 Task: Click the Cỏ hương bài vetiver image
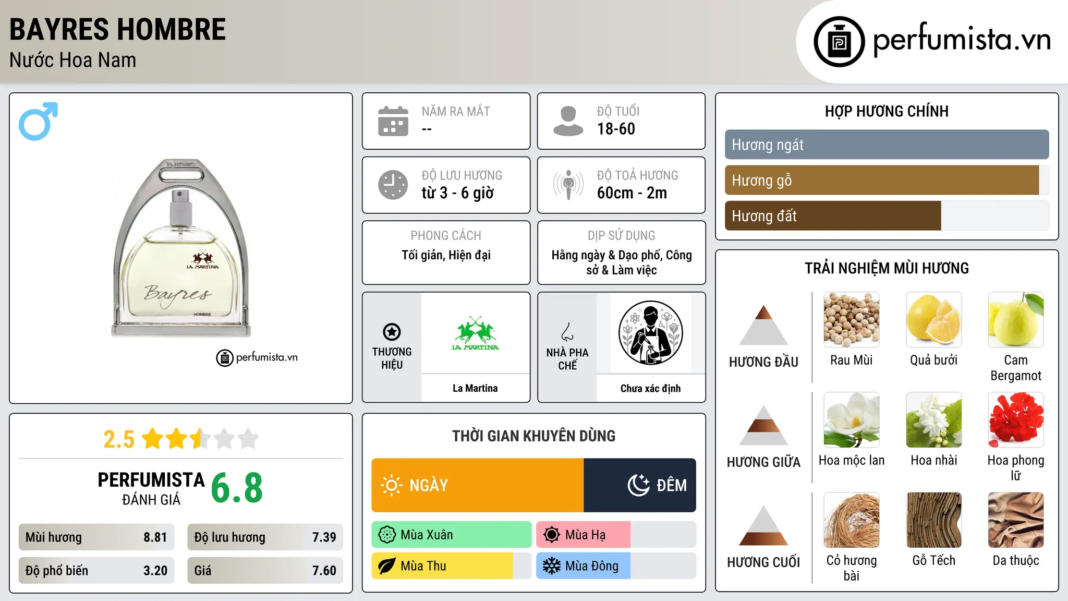point(852,520)
